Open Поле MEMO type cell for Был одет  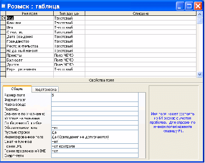pyautogui.click(x=69, y=60)
